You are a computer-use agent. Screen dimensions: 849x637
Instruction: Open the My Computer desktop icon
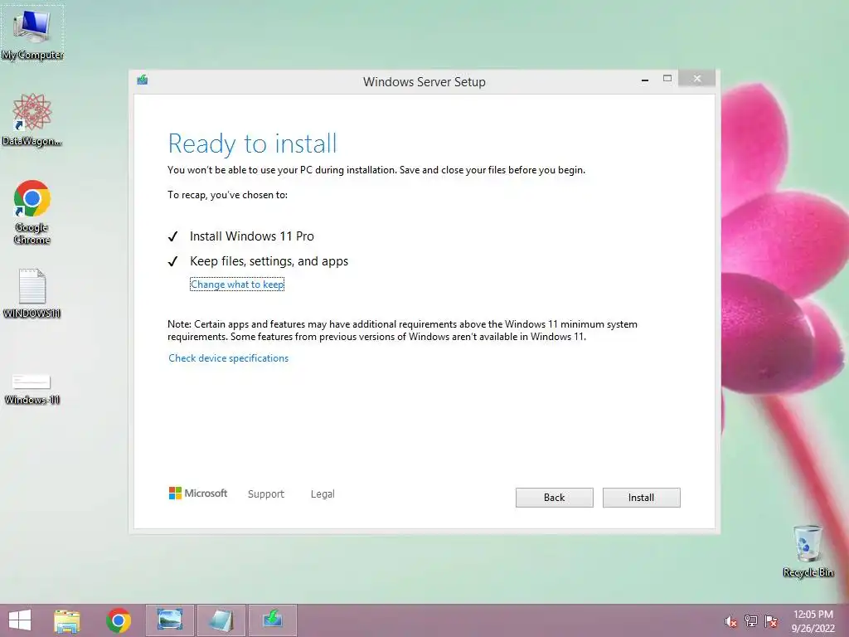(x=32, y=32)
